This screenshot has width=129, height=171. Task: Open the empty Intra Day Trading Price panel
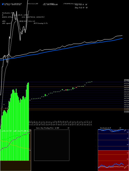click(52, 145)
